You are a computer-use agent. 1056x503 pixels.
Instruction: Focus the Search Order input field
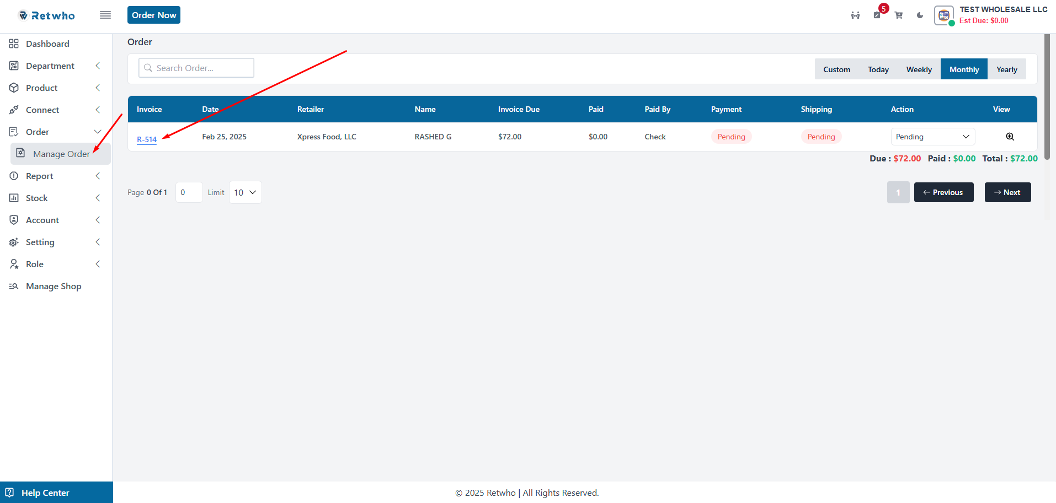click(196, 68)
